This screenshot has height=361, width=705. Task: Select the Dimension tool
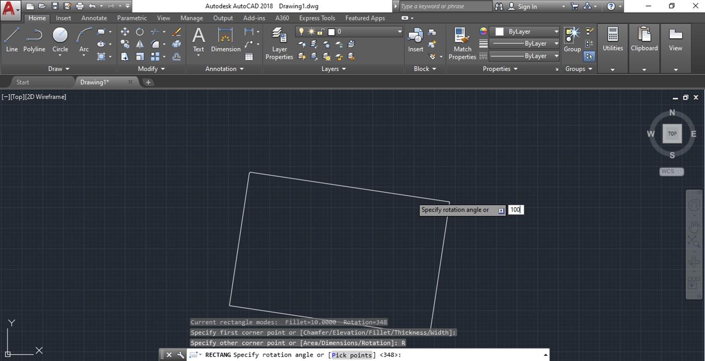pyautogui.click(x=225, y=40)
